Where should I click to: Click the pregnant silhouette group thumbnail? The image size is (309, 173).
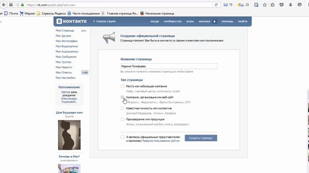coord(69,135)
